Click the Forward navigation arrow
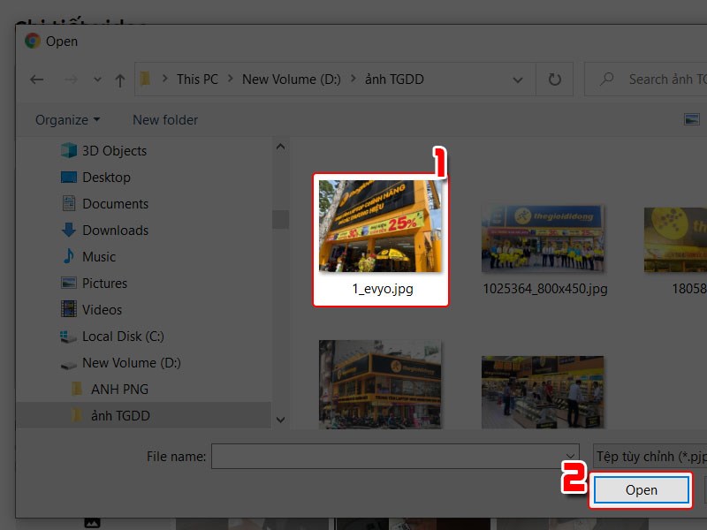The image size is (707, 530). [x=71, y=79]
